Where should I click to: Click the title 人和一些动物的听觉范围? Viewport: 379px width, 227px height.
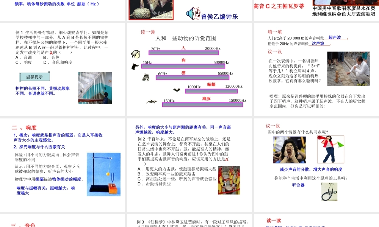(186, 38)
